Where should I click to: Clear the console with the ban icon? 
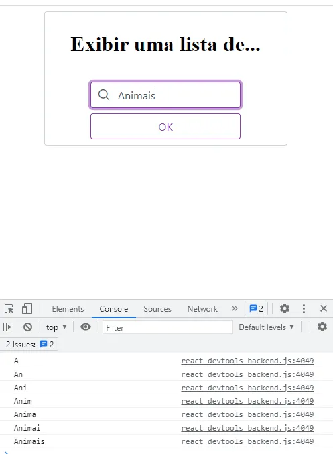click(x=27, y=327)
